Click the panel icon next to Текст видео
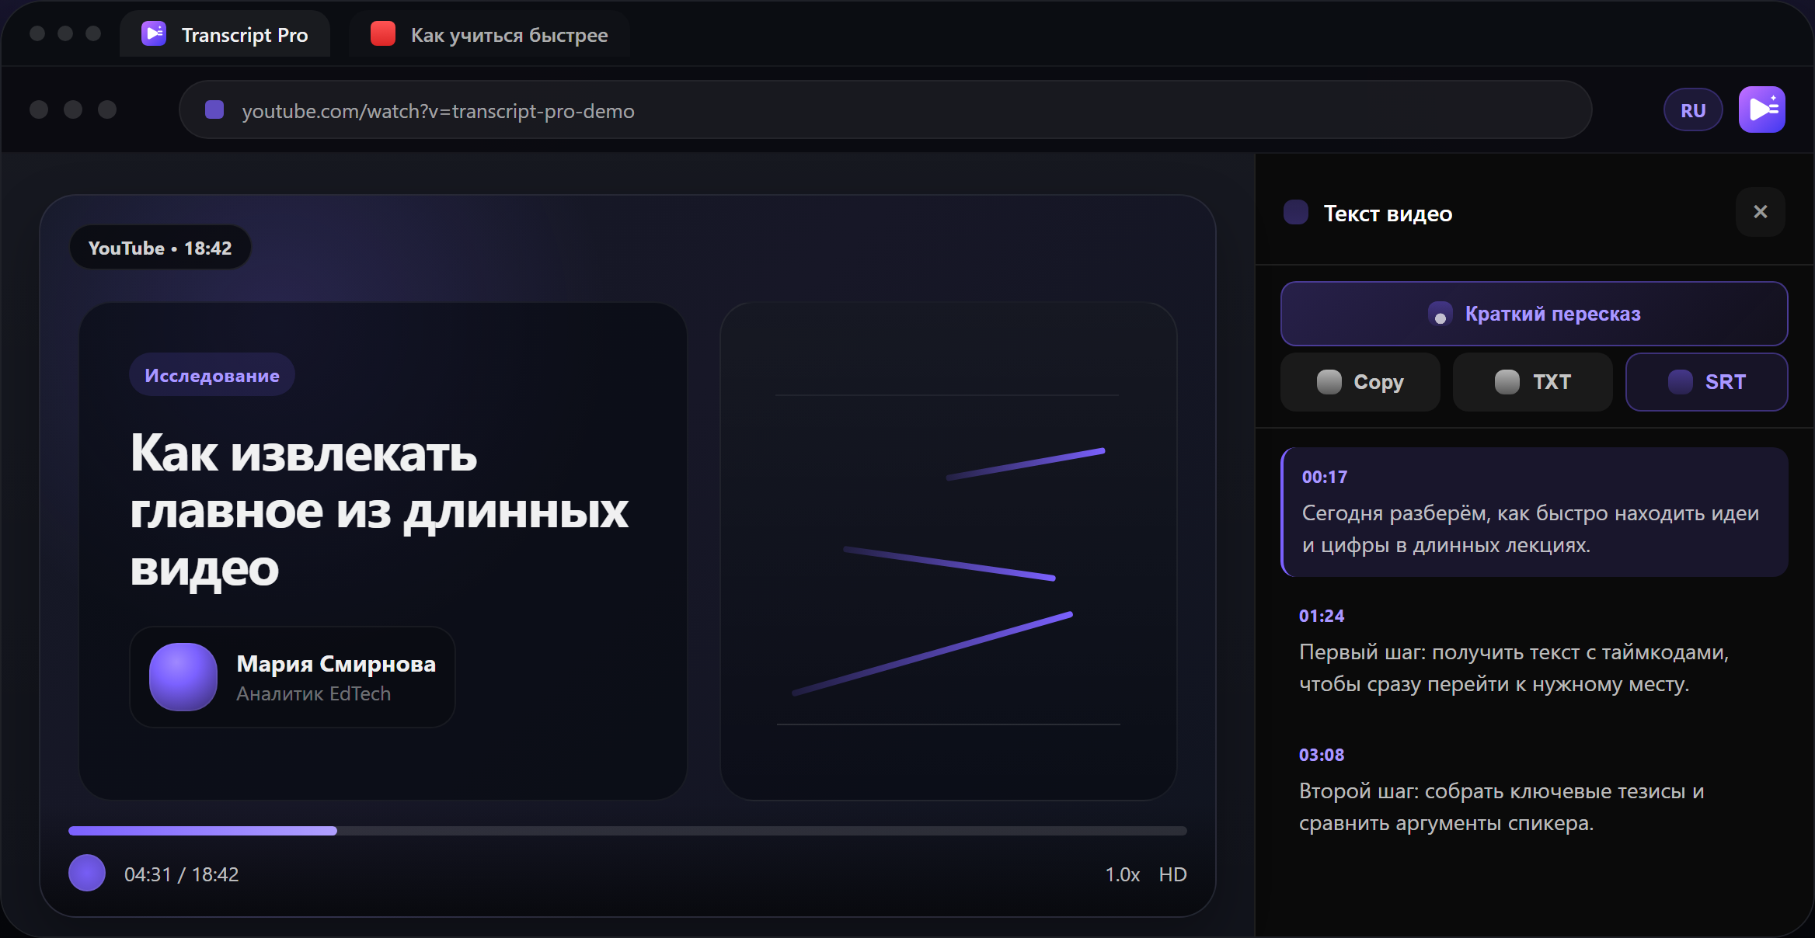This screenshot has height=938, width=1815. (x=1295, y=212)
